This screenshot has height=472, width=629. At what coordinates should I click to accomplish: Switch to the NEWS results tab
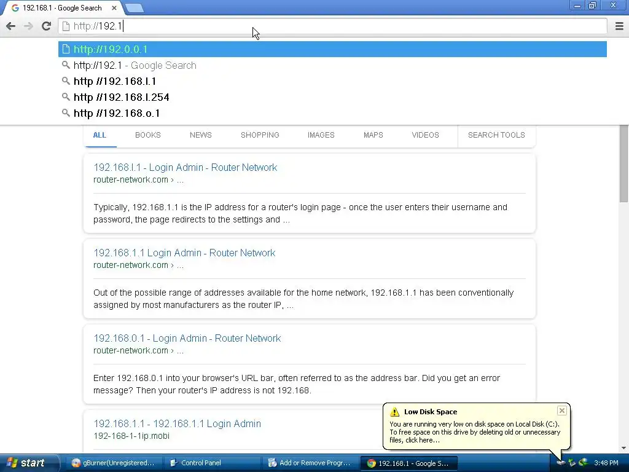(201, 135)
